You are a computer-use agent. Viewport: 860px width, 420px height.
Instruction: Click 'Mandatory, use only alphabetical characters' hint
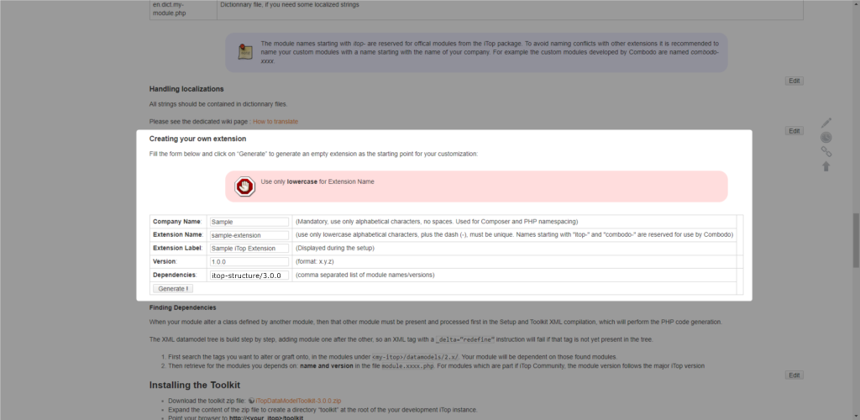pos(437,222)
